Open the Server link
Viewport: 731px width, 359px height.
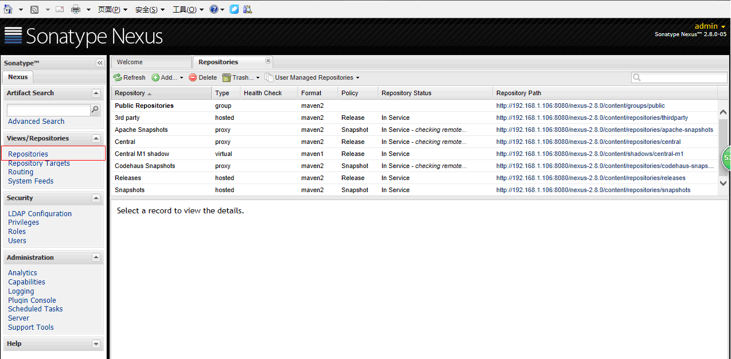(x=18, y=318)
